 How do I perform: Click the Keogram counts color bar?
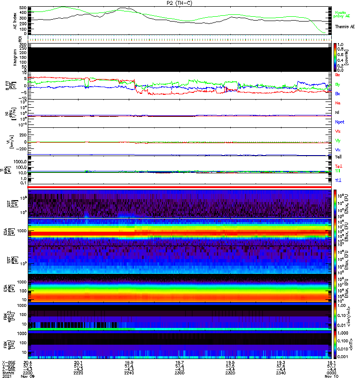[335, 57]
